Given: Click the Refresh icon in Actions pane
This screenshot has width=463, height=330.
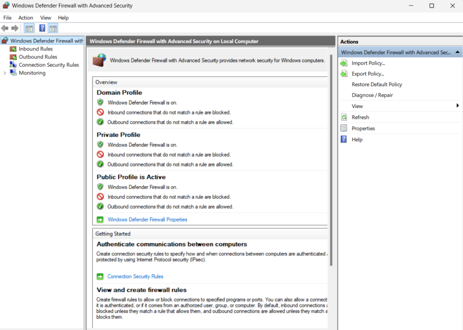Looking at the screenshot, I should coord(344,117).
